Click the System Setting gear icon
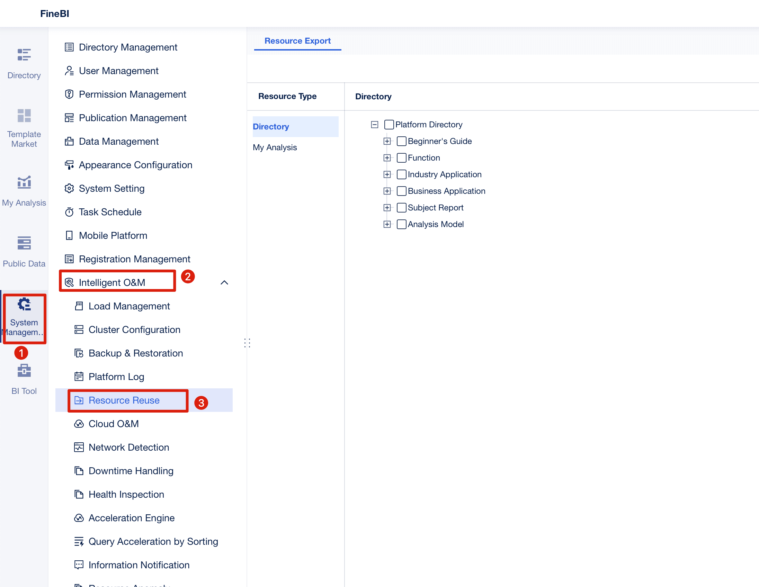Image resolution: width=759 pixels, height=587 pixels. click(69, 188)
